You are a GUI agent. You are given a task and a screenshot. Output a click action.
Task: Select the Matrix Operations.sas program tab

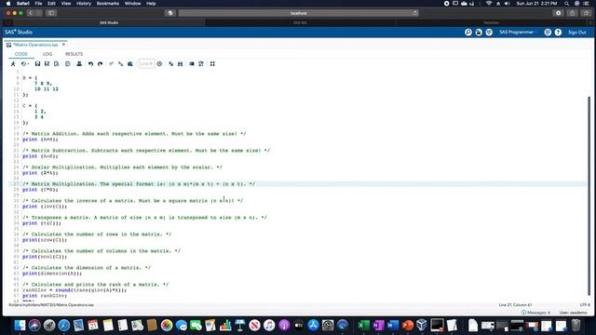[x=35, y=45]
